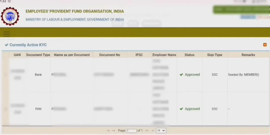Click the Remarks column header
The width and height of the screenshot is (270, 135).
(x=248, y=55)
